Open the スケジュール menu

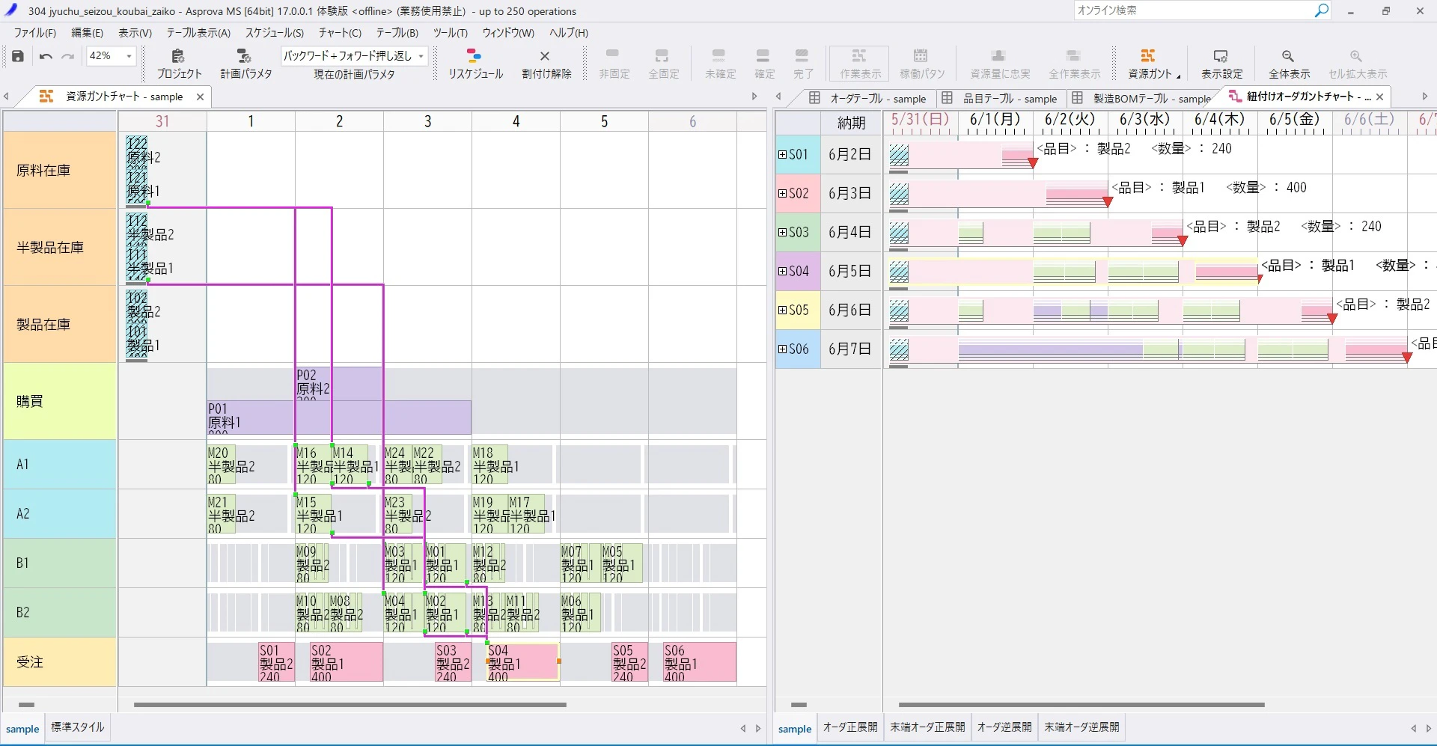pos(274,32)
